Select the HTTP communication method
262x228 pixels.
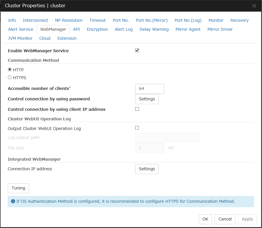click(10, 70)
